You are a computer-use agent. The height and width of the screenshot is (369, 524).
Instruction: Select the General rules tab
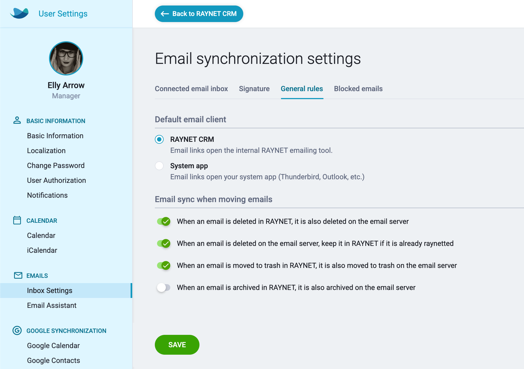tap(302, 89)
